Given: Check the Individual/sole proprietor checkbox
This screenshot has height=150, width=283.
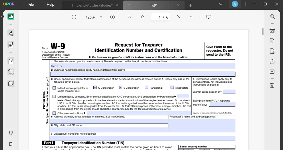Looking at the screenshot, I should coord(54,88).
